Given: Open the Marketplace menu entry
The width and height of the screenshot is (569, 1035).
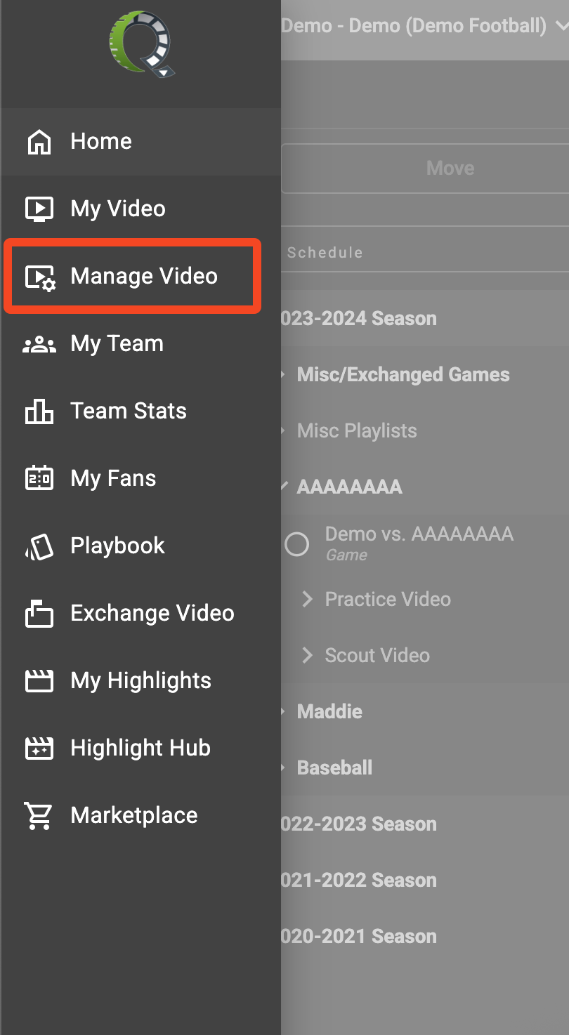Looking at the screenshot, I should click(x=140, y=815).
